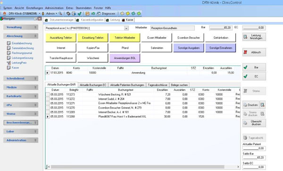The height and width of the screenshot is (171, 283).
Task: Expand the Medizin navigator section
Action: [x=35, y=87]
